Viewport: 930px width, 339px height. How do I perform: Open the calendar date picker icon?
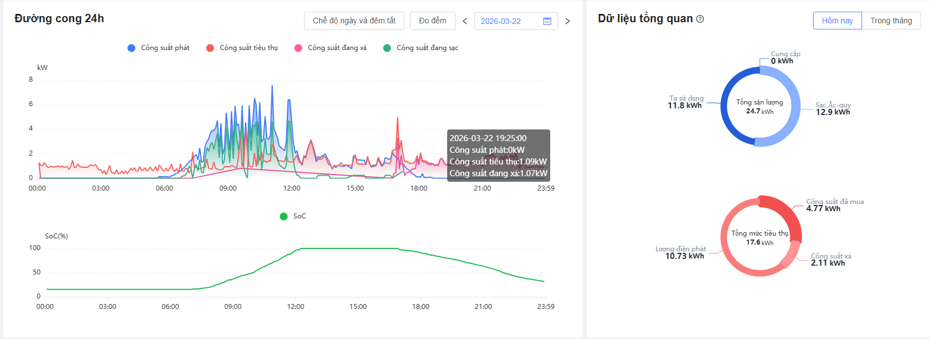[x=547, y=21]
